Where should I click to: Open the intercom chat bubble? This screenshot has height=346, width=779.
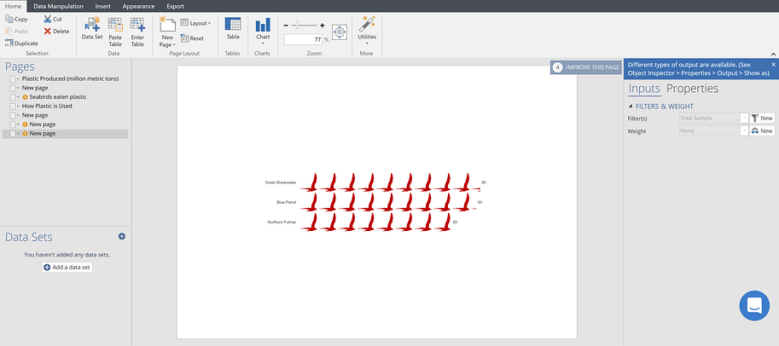tap(753, 305)
